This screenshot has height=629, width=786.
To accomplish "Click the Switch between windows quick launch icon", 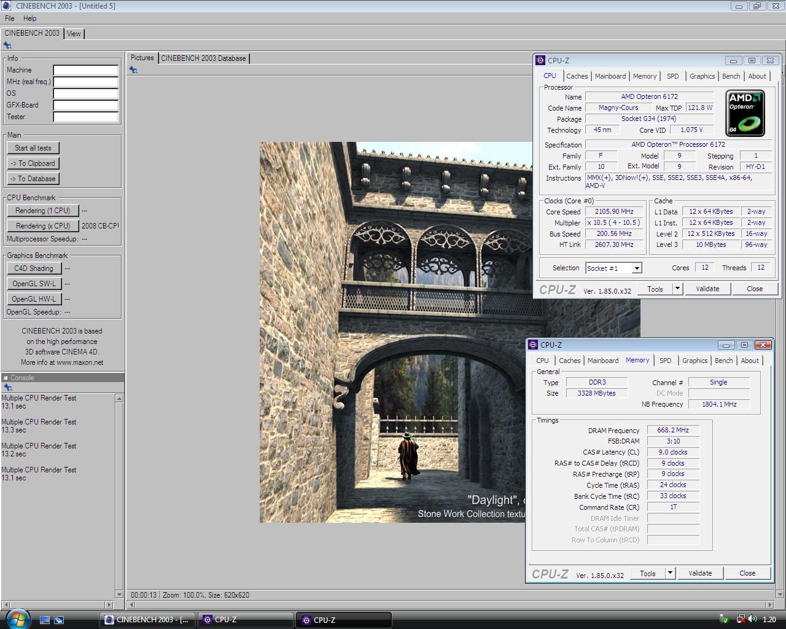I will click(59, 620).
